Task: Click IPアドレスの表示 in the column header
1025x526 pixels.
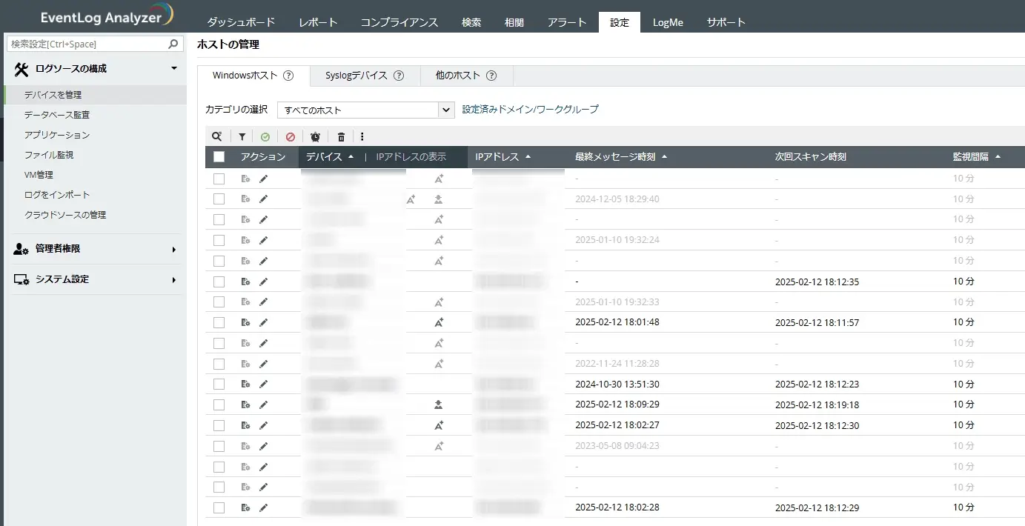Action: [411, 157]
